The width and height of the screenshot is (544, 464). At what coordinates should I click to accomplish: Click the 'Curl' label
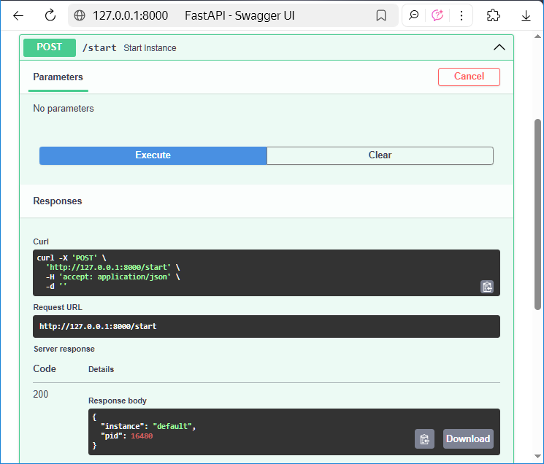tap(41, 241)
